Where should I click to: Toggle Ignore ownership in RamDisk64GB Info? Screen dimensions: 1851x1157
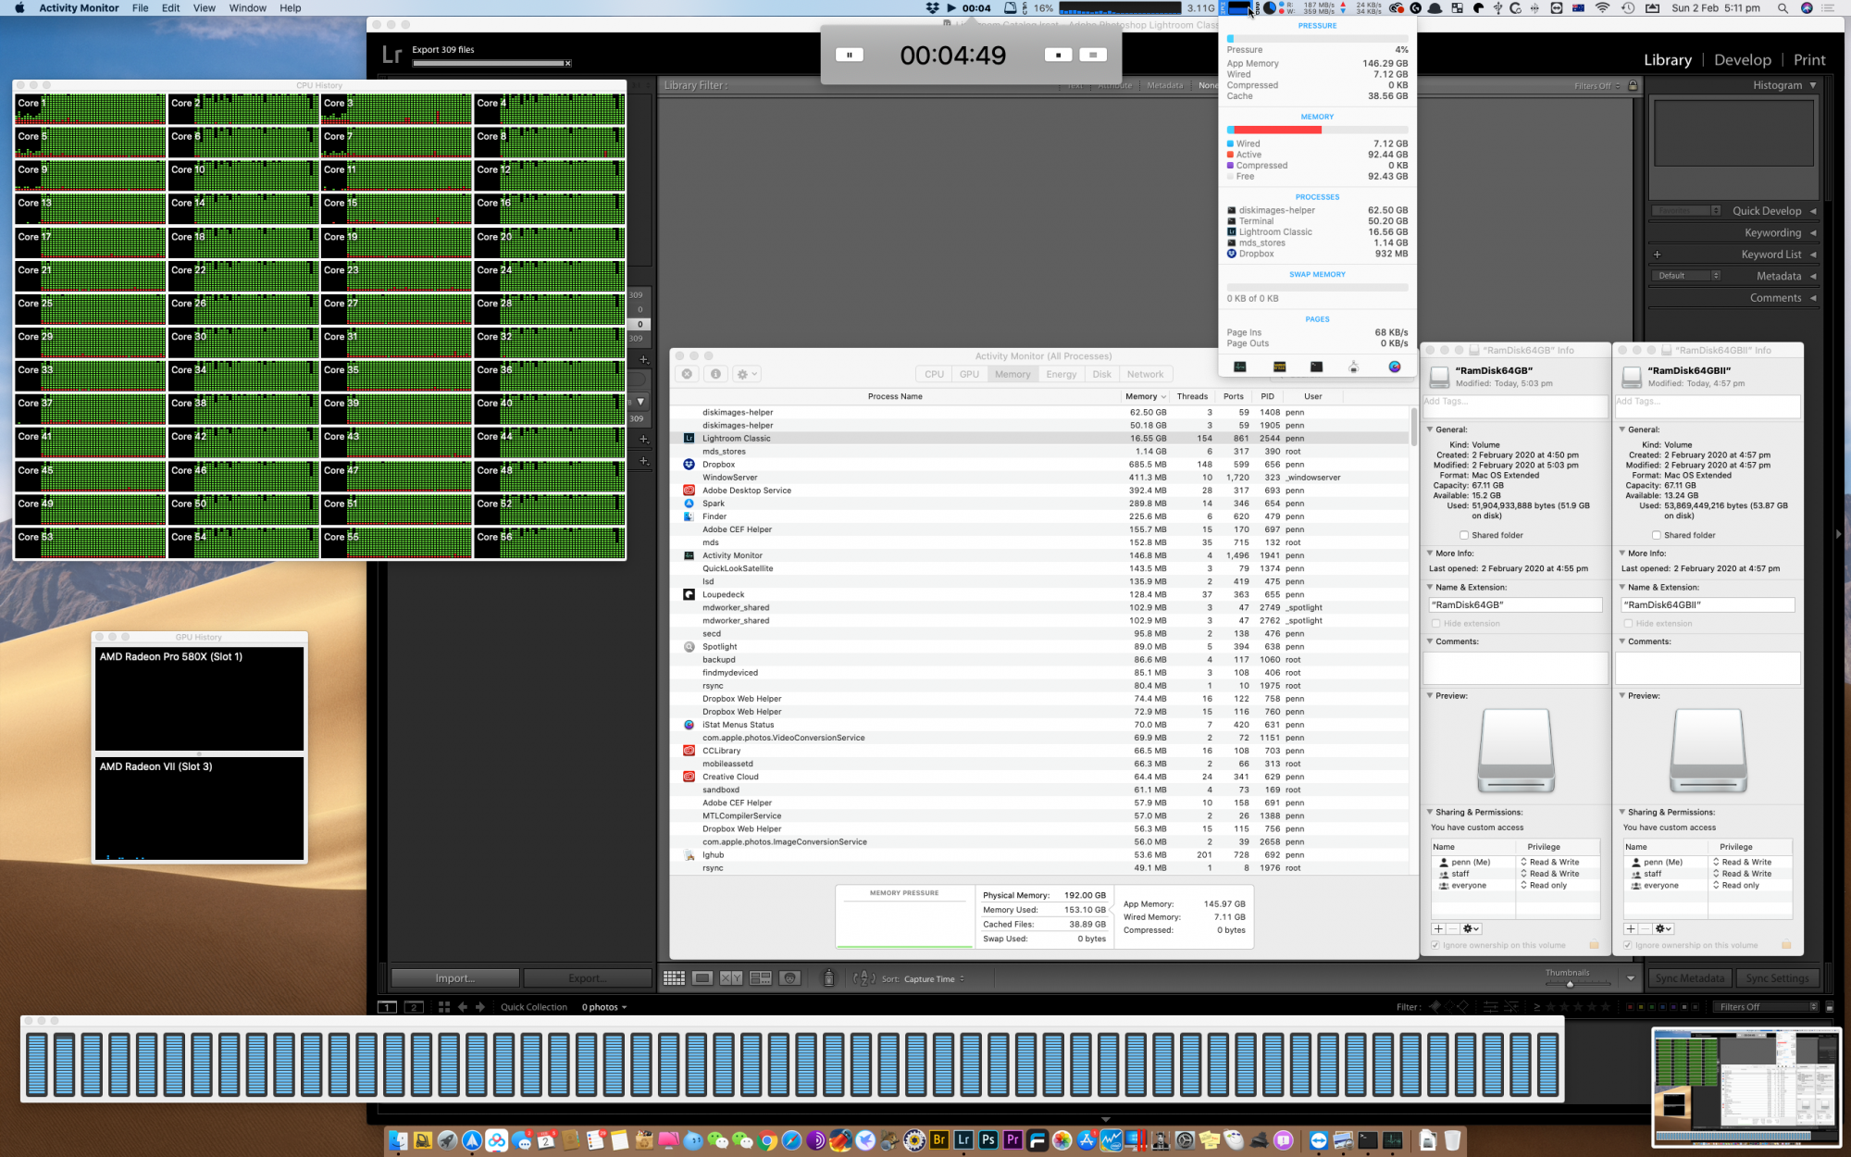coord(1435,945)
